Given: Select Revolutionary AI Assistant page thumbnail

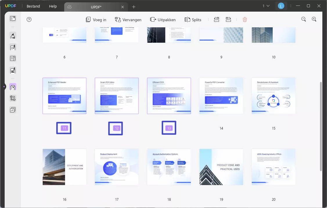Looking at the screenshot, I should tap(274, 96).
